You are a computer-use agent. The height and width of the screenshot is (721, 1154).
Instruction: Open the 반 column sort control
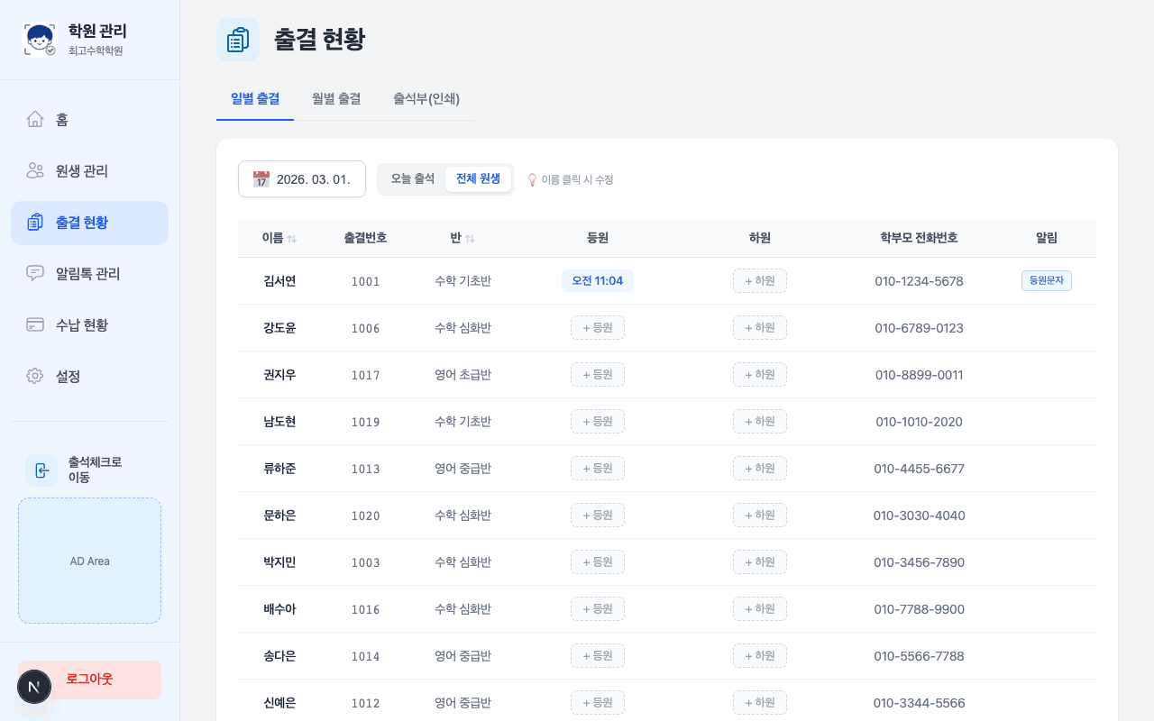pos(472,238)
